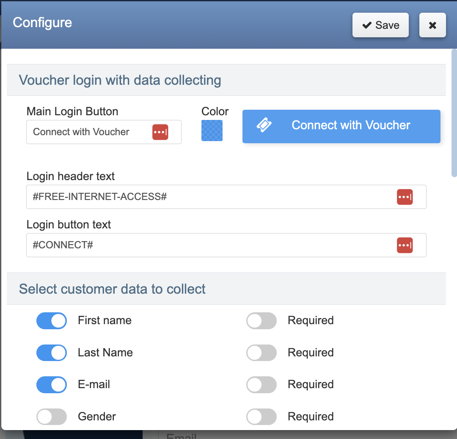Disable First name data collection toggle

[52, 321]
